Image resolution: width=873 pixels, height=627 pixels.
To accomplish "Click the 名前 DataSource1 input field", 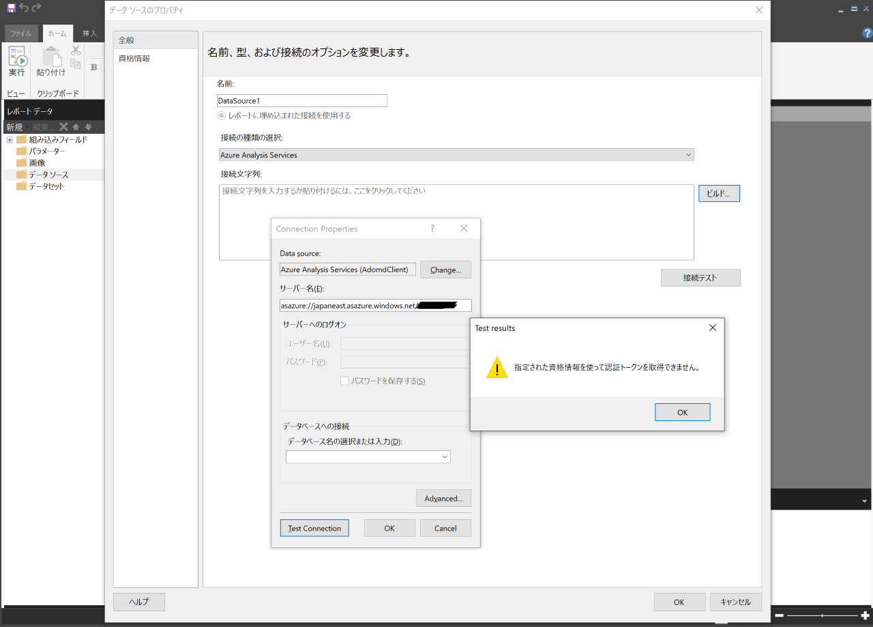I will click(x=302, y=101).
